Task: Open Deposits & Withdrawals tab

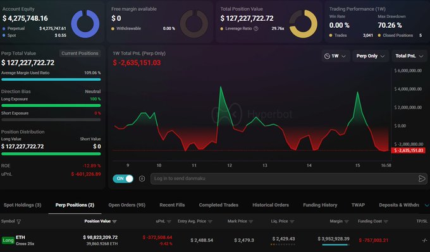Action: tap(399, 205)
